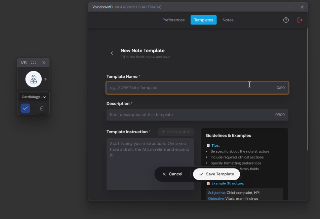Click the drag handle dots on VB widget
The image size is (320, 219).
[x=34, y=63]
